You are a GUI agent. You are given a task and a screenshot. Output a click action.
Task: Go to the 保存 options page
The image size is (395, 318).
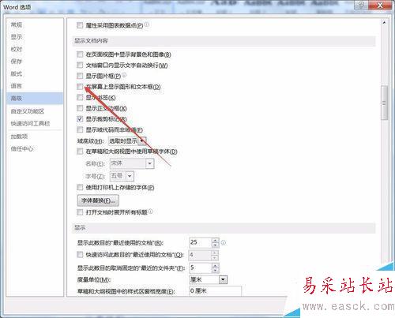[x=17, y=62]
